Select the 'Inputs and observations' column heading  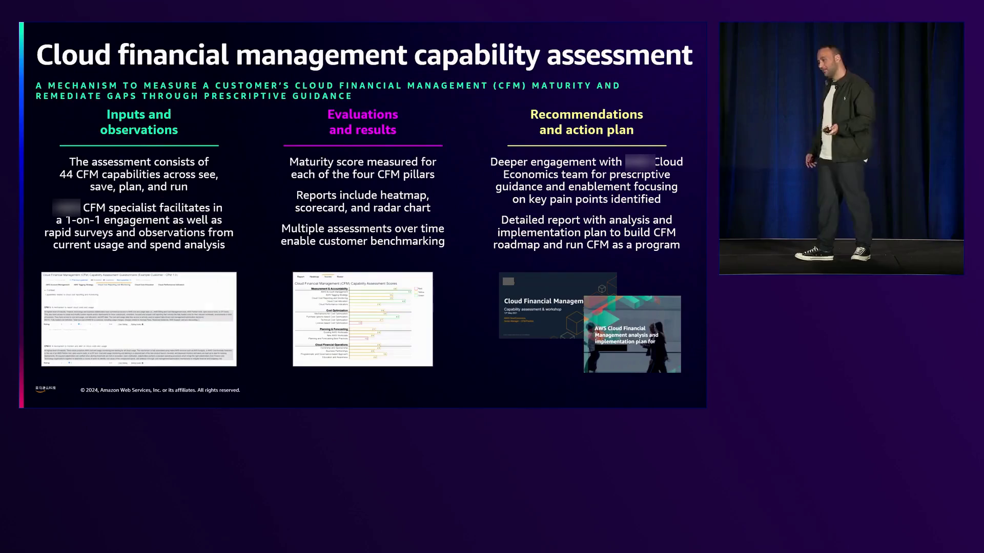(x=139, y=122)
